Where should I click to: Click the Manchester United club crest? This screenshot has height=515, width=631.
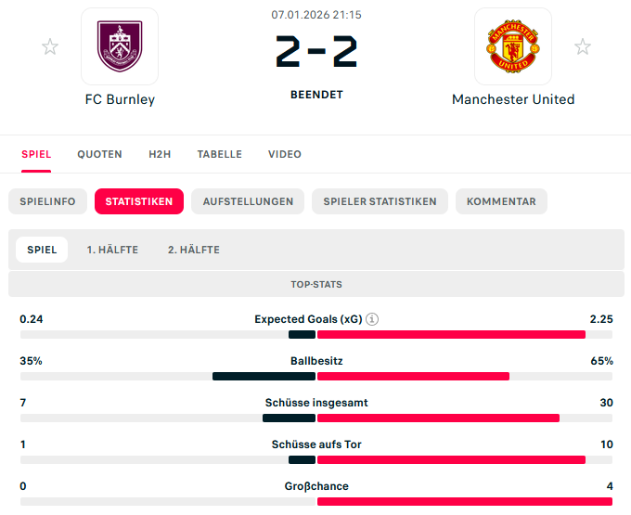pos(512,46)
